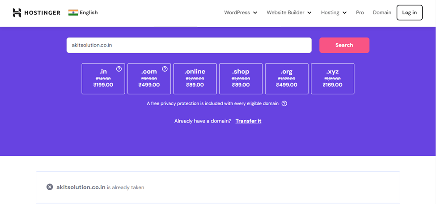
Task: Click struck-through ₹1,329.00 on .org card
Action: [x=287, y=79]
